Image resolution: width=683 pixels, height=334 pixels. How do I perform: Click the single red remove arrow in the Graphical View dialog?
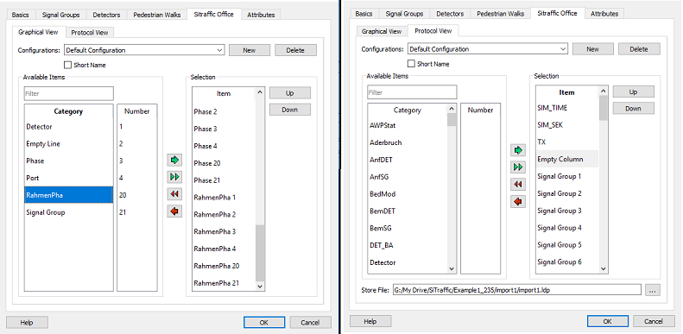pos(174,211)
